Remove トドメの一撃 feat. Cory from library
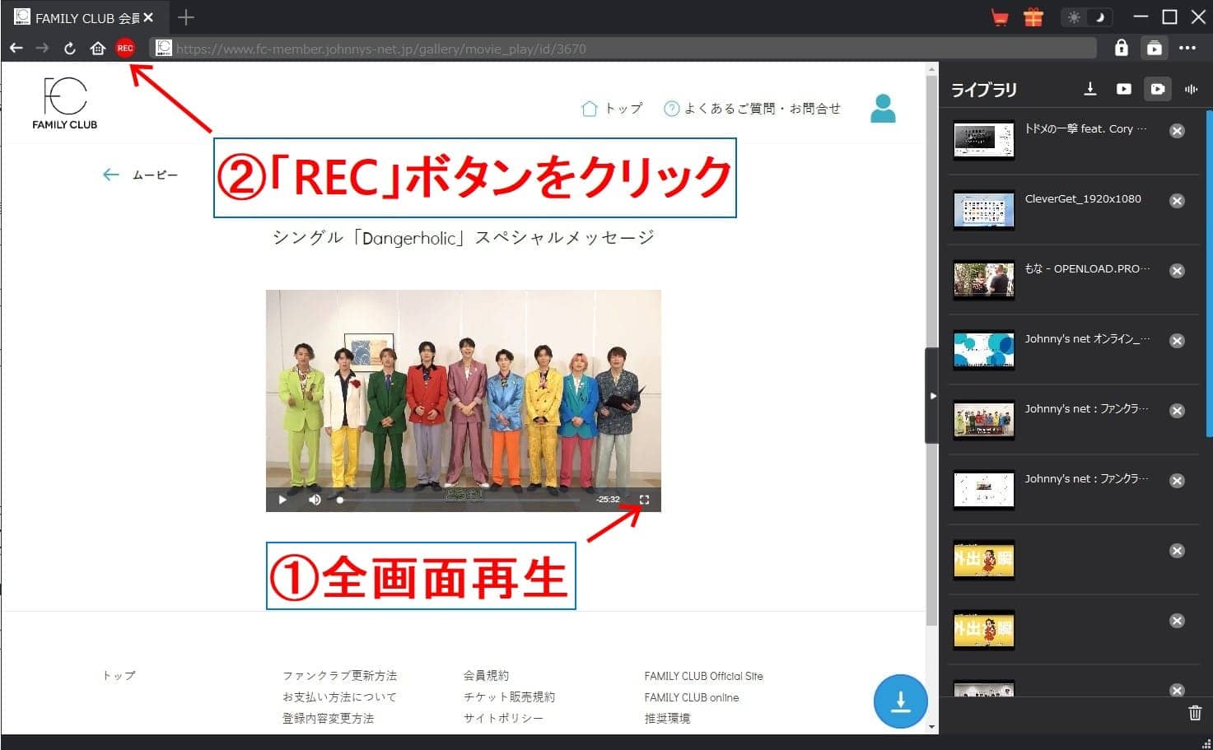Screen dimensions: 1213x750 pyautogui.click(x=1177, y=131)
